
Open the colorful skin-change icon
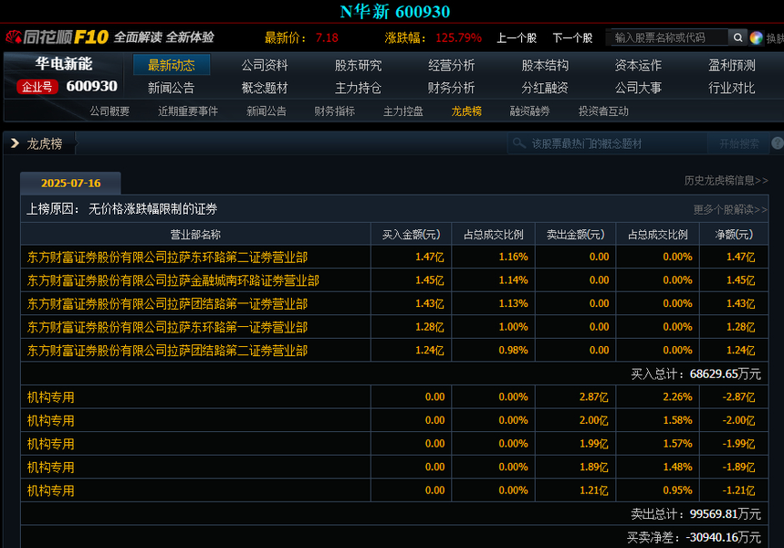pos(756,37)
